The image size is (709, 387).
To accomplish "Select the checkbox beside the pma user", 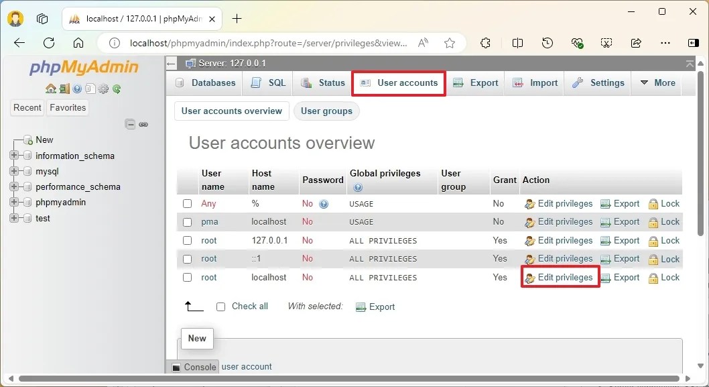I will pos(187,221).
